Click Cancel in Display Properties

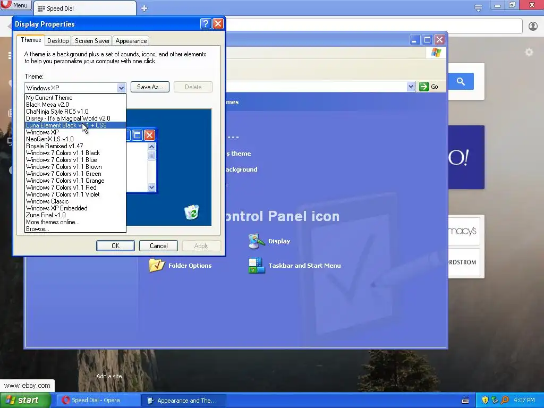tap(158, 245)
